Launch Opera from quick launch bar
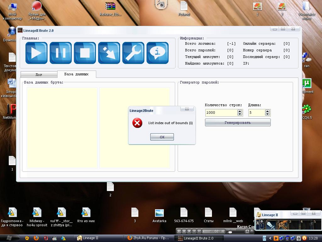The width and height of the screenshot is (322, 242). (46, 238)
